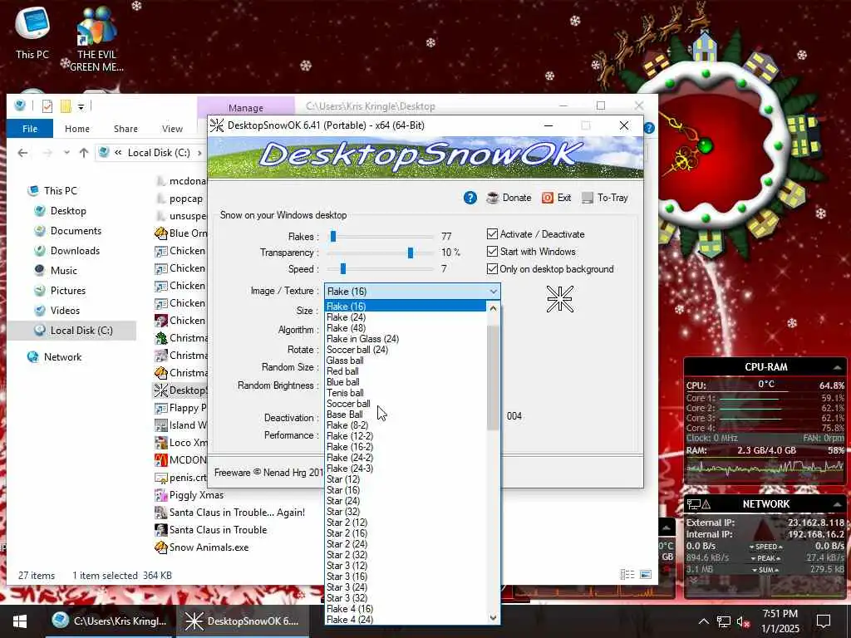This screenshot has height=638, width=851.
Task: Select Documents in navigation pane
Action: click(76, 231)
